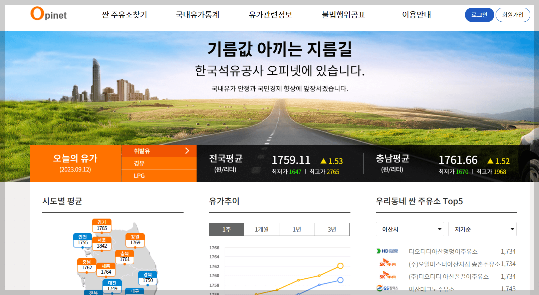Click SK logo beside 아산꿀꿀이주유소
This screenshot has height=295, width=539.
[x=387, y=275]
